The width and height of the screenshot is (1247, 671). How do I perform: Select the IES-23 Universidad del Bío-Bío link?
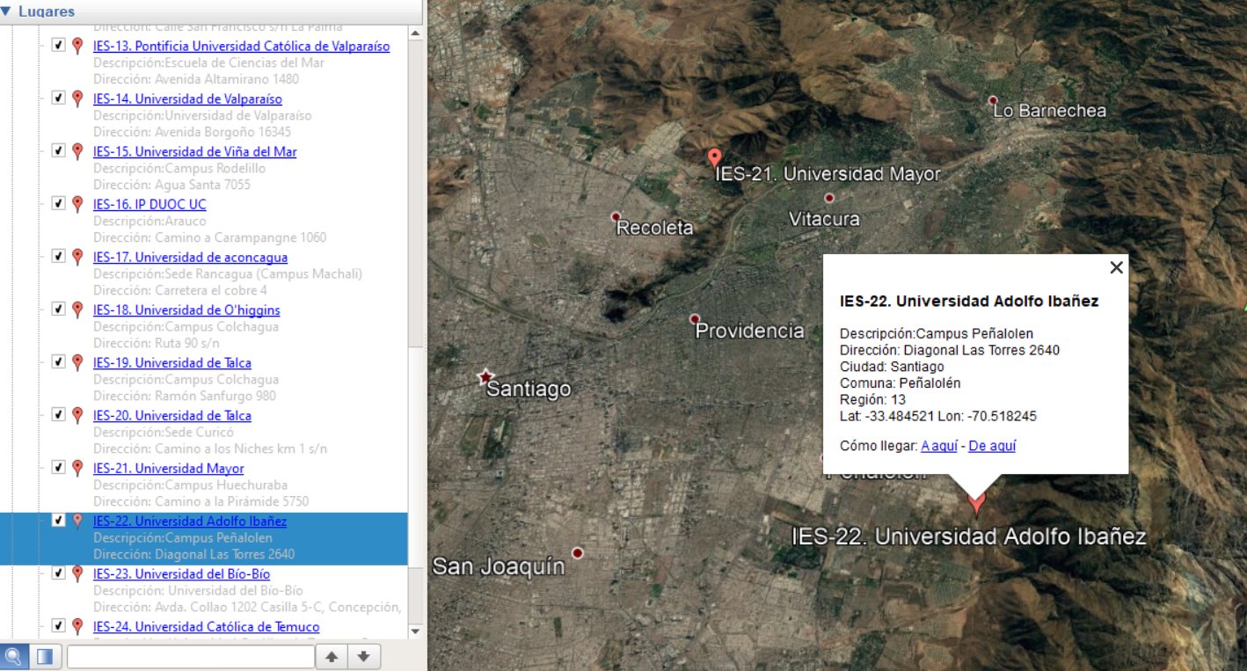[181, 573]
